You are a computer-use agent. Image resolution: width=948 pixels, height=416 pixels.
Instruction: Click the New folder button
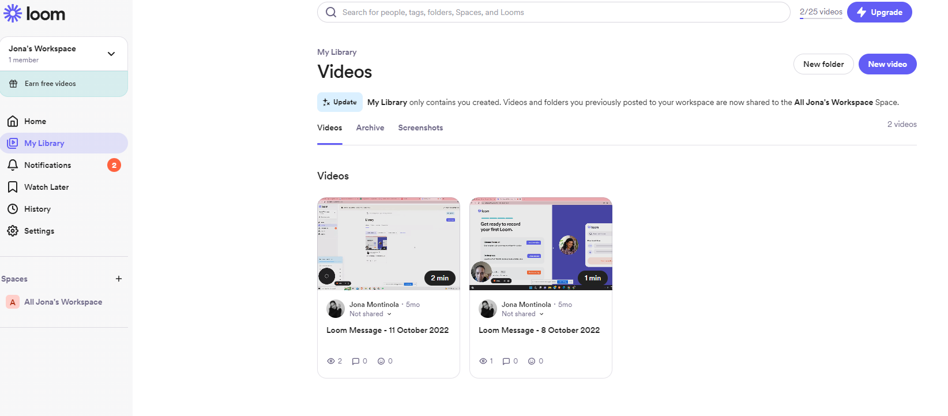[823, 64]
